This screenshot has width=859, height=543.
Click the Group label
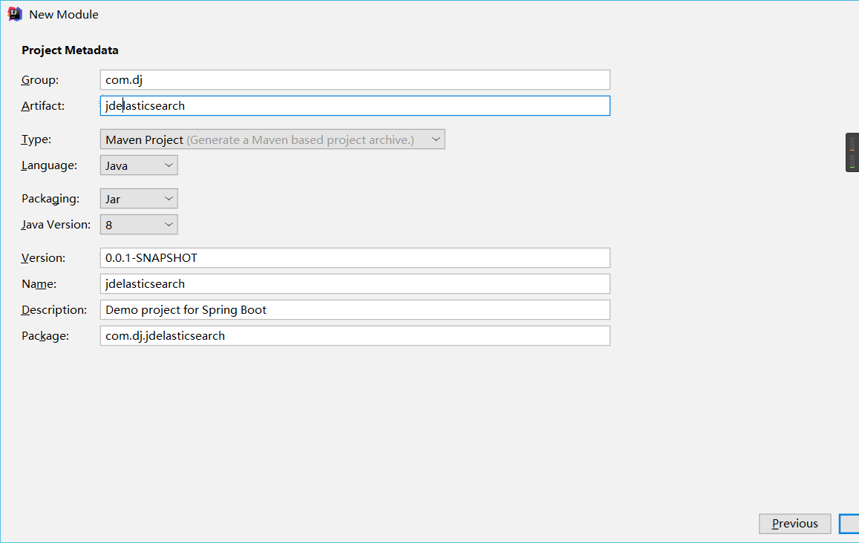click(40, 80)
